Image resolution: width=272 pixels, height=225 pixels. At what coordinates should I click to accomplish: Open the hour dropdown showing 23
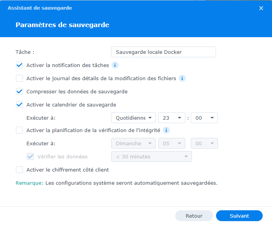[171, 118]
